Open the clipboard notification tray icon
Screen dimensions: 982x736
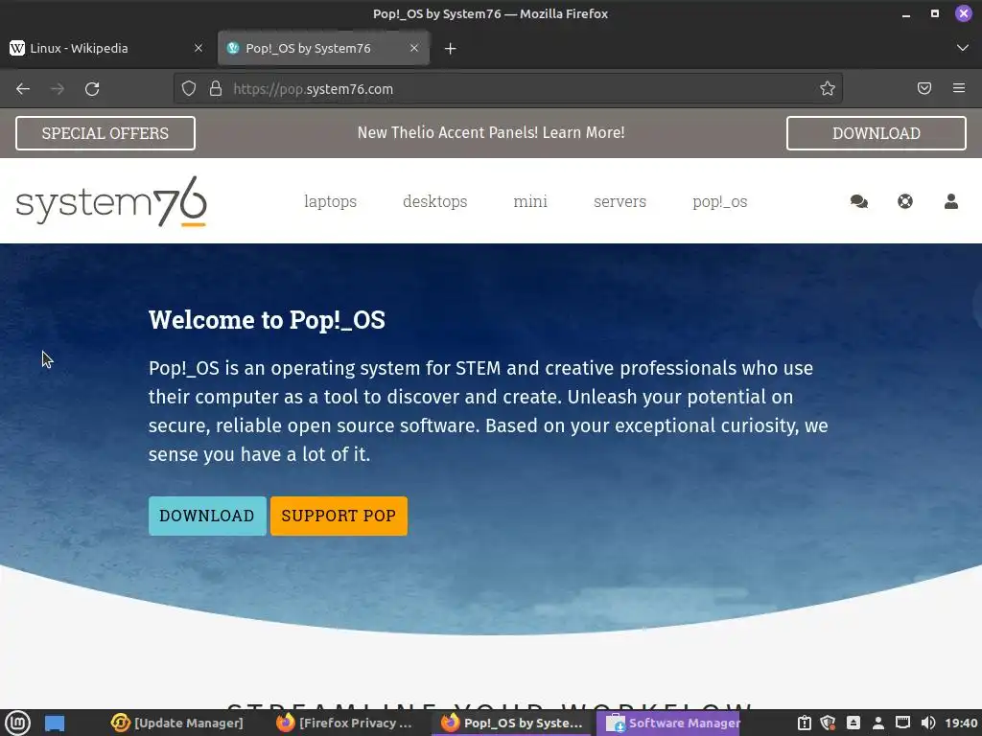805,723
